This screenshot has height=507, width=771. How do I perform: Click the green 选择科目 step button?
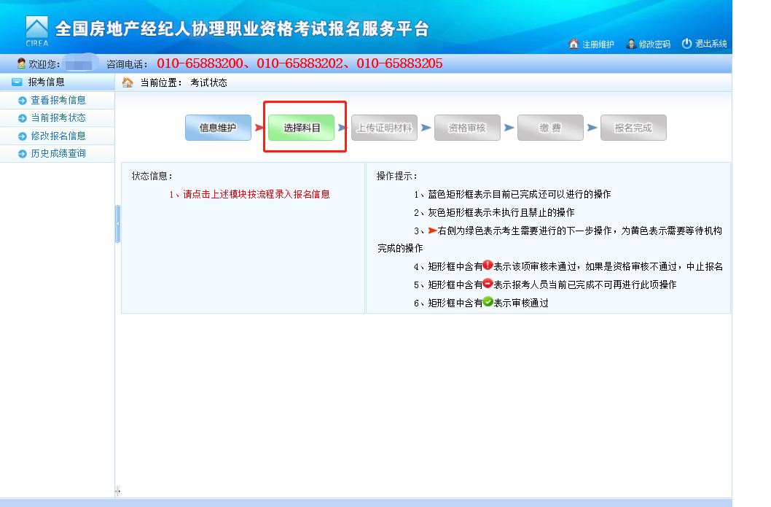point(302,128)
